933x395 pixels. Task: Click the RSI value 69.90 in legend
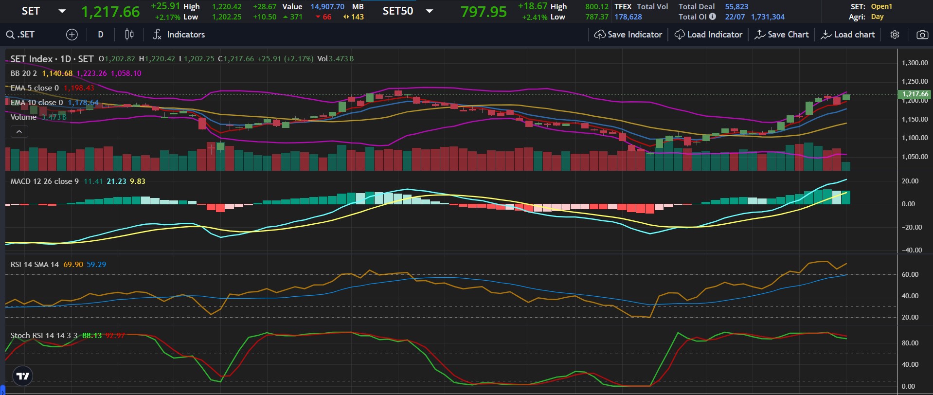point(73,265)
